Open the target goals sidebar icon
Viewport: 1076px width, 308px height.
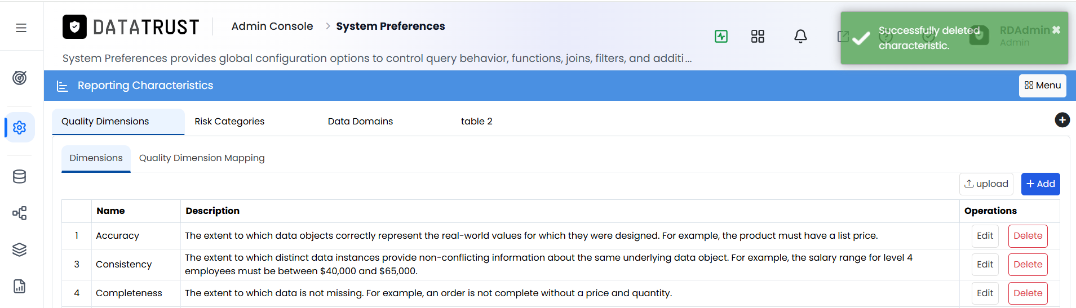click(20, 78)
